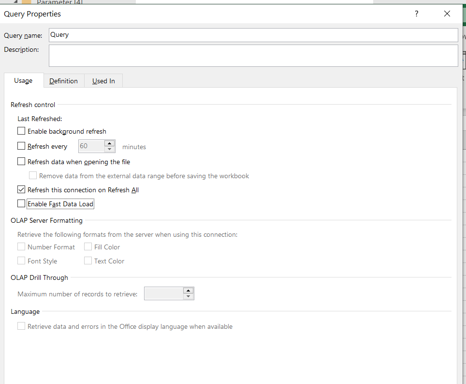
Task: Open the Used In tab
Action: [x=103, y=81]
